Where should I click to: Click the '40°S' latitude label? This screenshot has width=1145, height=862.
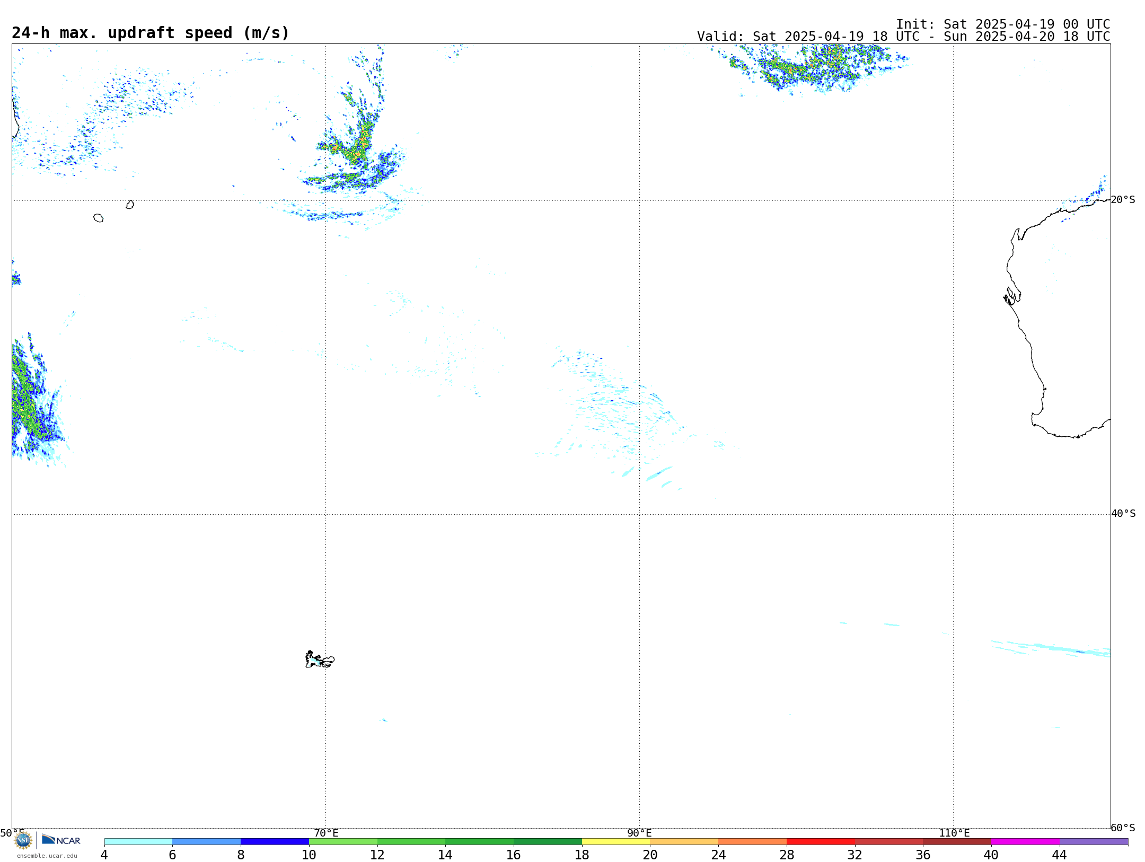click(x=1123, y=514)
